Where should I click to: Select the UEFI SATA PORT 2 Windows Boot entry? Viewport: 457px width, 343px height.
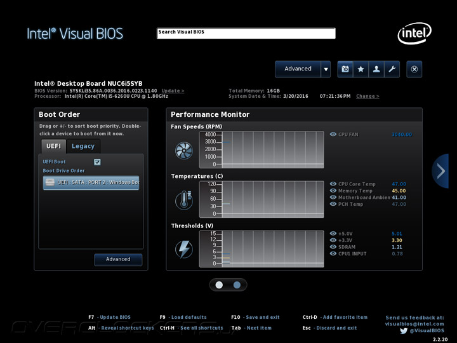coord(91,182)
